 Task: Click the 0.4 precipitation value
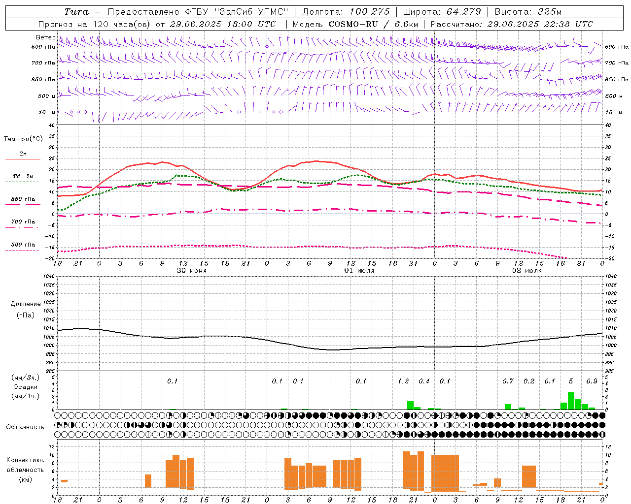(x=424, y=381)
